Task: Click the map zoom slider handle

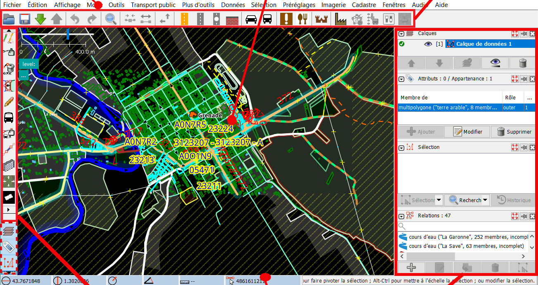Action: 68,35
